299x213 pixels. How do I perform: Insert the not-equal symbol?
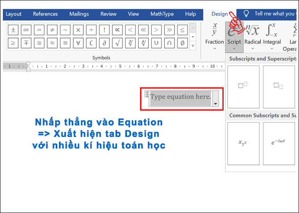click(x=52, y=30)
